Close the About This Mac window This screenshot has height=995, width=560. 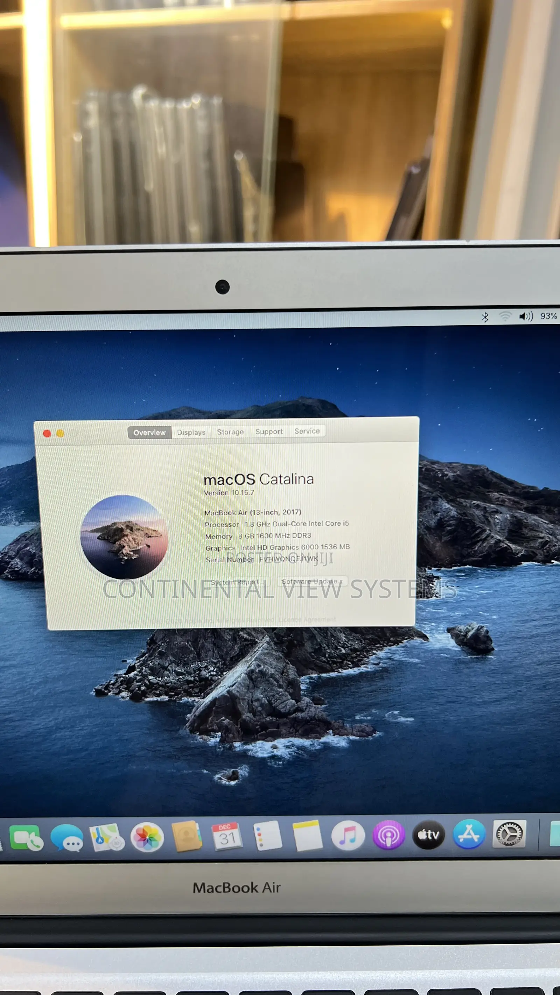click(x=47, y=434)
